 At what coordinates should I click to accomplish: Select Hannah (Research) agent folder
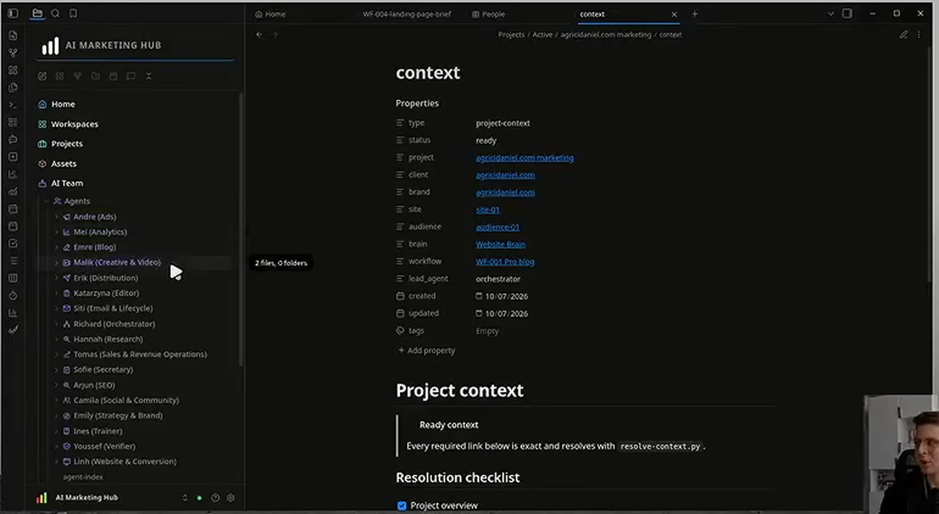click(108, 339)
